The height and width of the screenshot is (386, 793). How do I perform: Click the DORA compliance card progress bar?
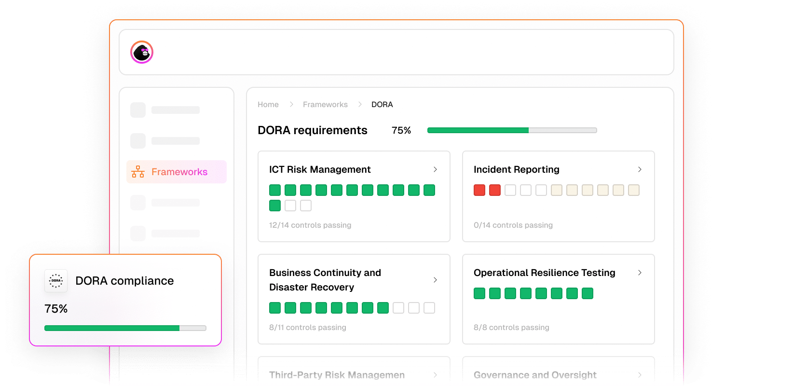tap(125, 328)
